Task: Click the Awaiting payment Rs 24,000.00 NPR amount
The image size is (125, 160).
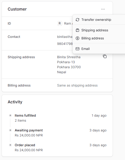Action: pos(29,135)
